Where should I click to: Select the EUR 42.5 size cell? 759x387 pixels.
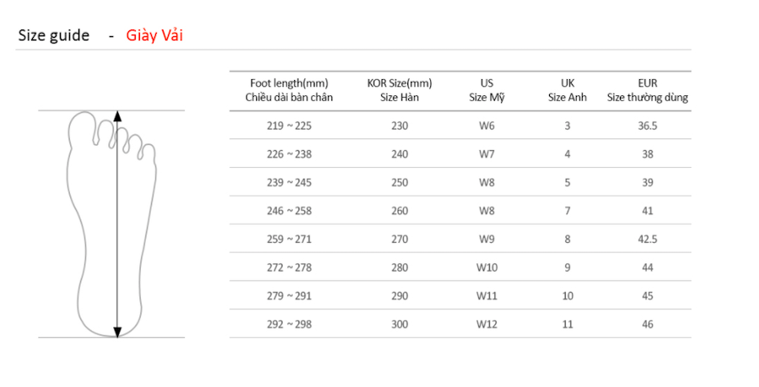coord(648,239)
